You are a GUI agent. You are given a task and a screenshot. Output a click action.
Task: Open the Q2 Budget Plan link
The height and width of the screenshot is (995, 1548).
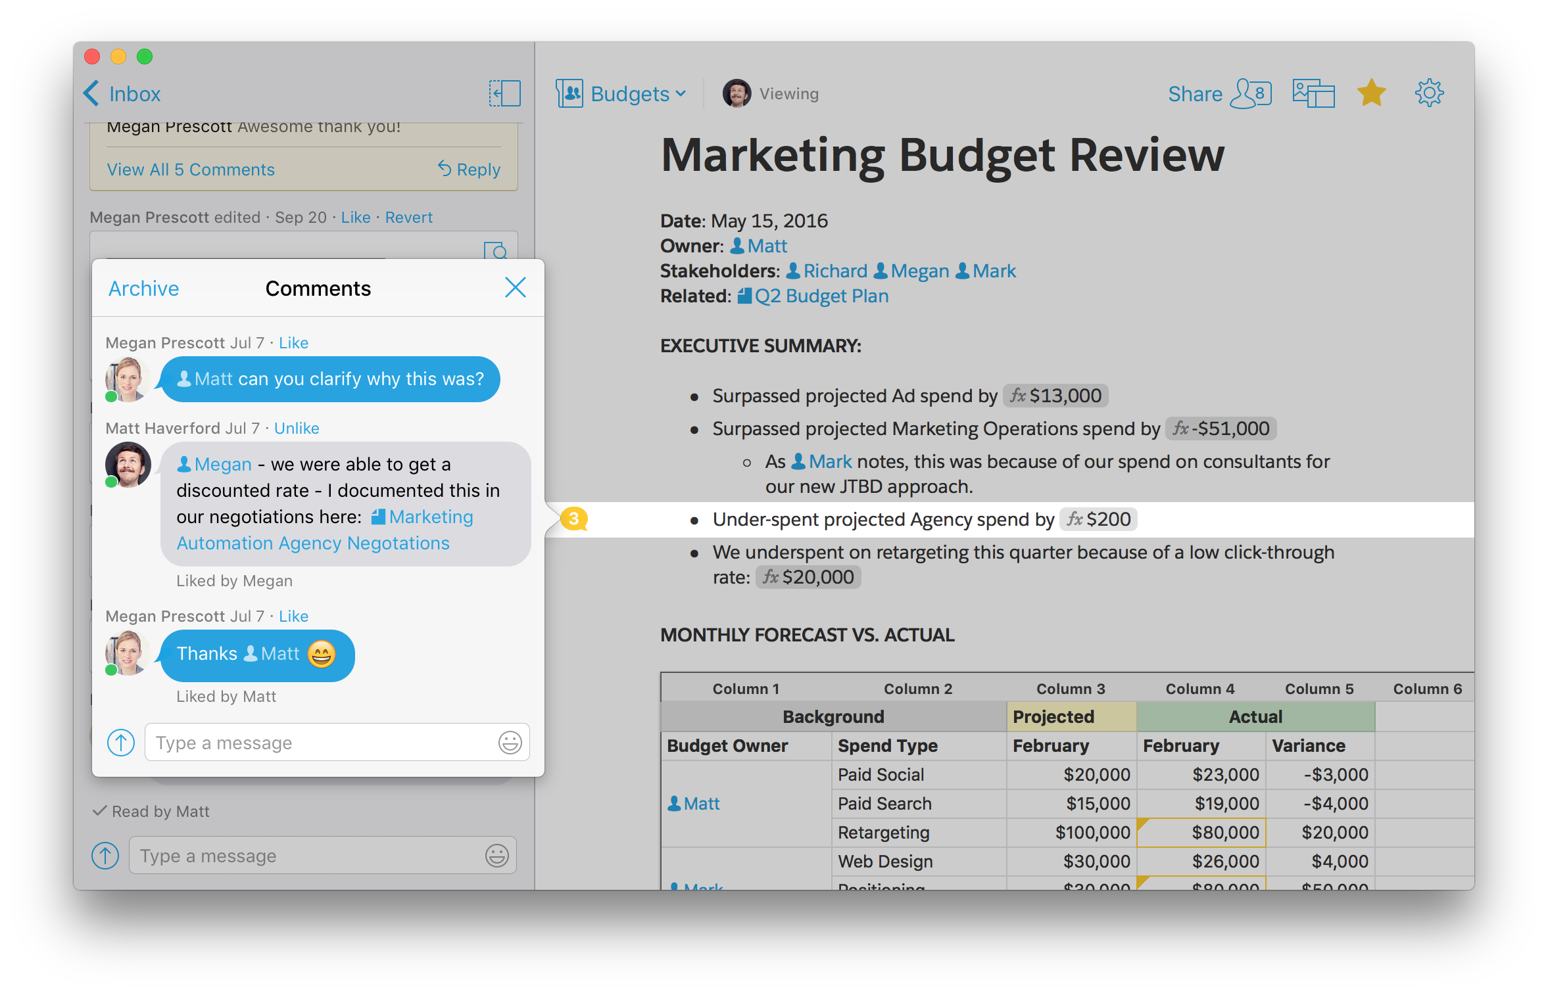(x=821, y=296)
